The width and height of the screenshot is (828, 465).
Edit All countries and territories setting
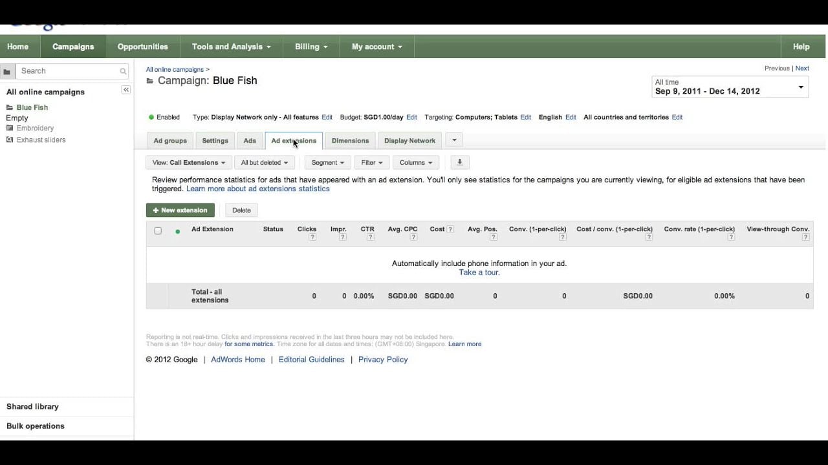click(x=677, y=118)
